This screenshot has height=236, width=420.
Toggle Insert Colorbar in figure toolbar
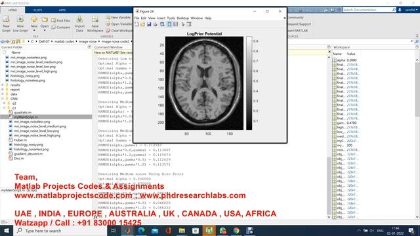pyautogui.click(x=169, y=24)
